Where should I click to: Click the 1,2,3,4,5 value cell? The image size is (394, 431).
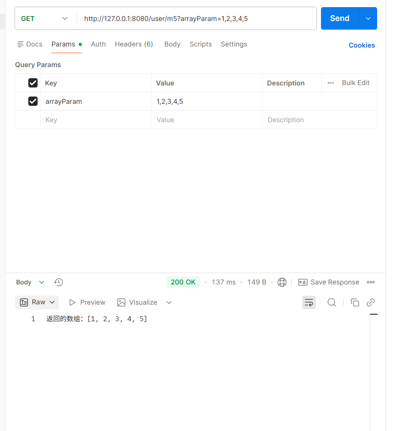click(207, 101)
